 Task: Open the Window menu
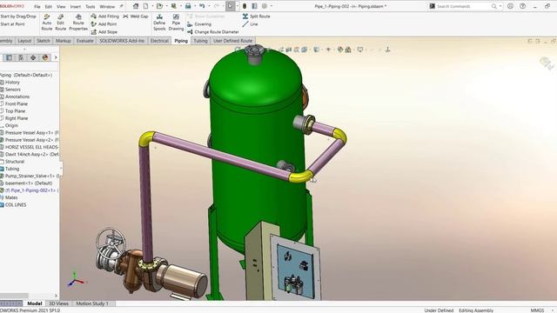tap(107, 6)
